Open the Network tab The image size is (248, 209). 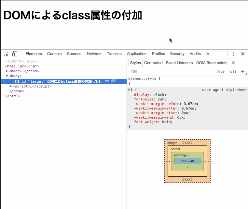[94, 54]
